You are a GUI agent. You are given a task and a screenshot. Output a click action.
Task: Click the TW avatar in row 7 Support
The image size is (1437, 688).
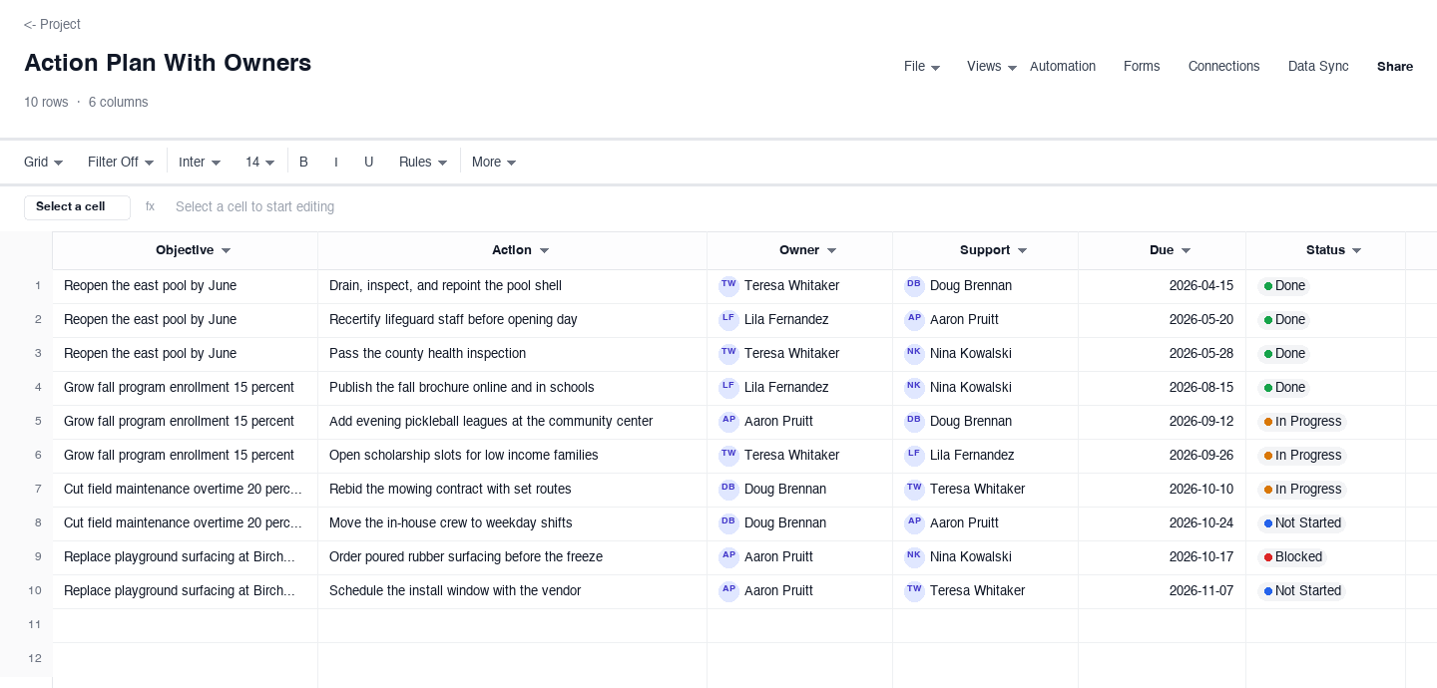click(x=914, y=489)
